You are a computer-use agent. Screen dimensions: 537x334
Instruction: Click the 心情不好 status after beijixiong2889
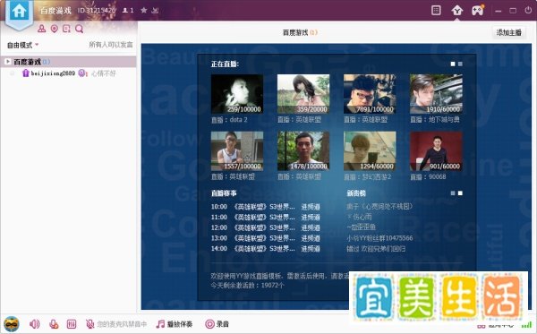point(104,73)
